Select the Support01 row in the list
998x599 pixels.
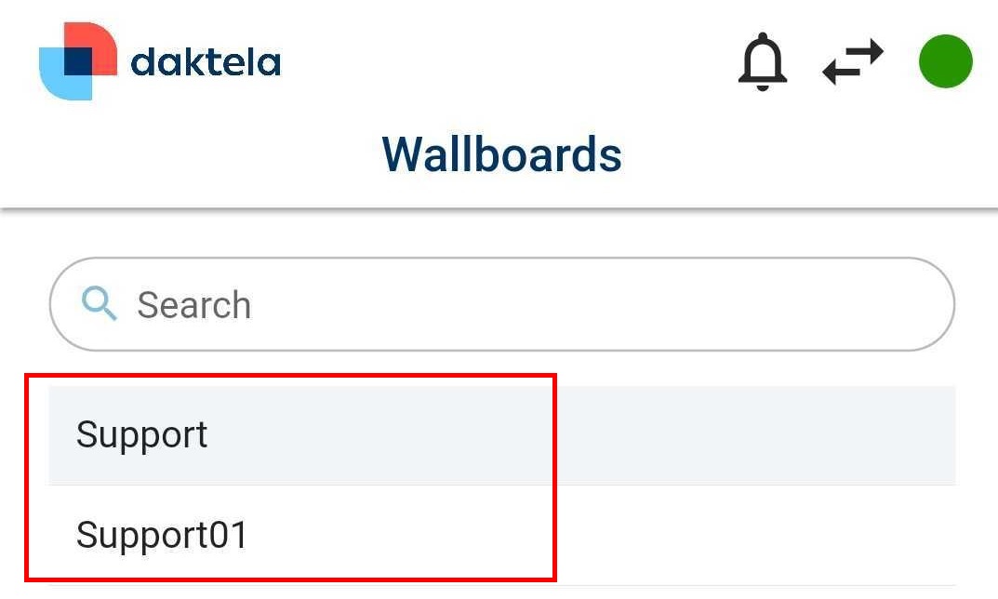coord(502,535)
